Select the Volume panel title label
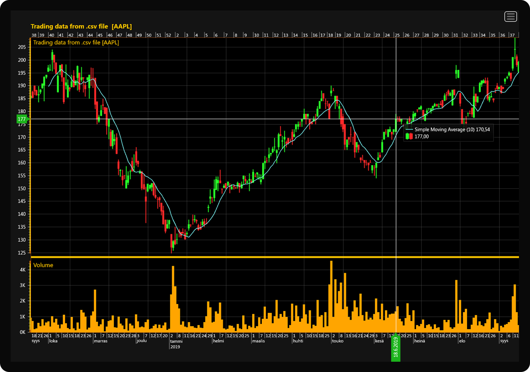The image size is (530, 372). pos(43,265)
